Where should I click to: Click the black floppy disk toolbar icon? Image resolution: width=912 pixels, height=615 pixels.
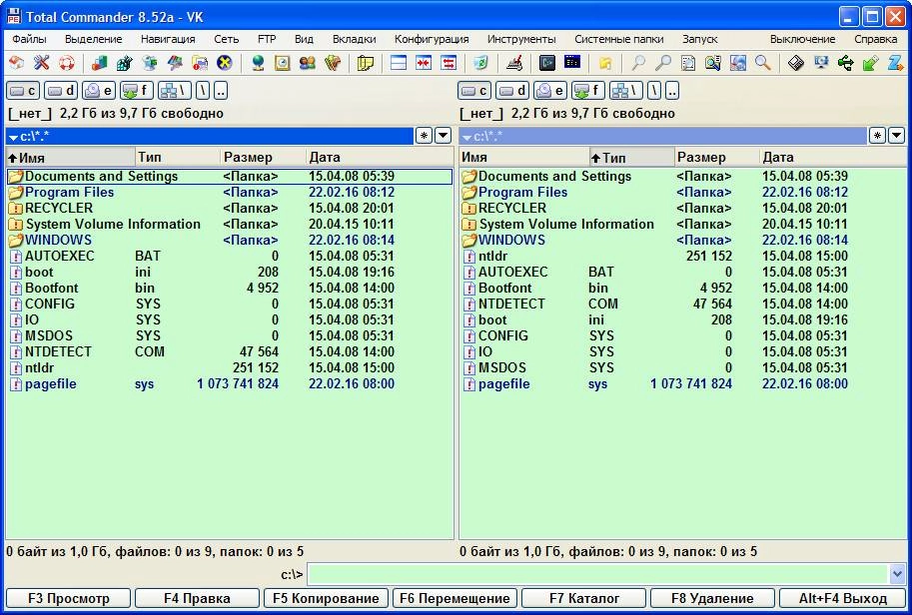796,62
